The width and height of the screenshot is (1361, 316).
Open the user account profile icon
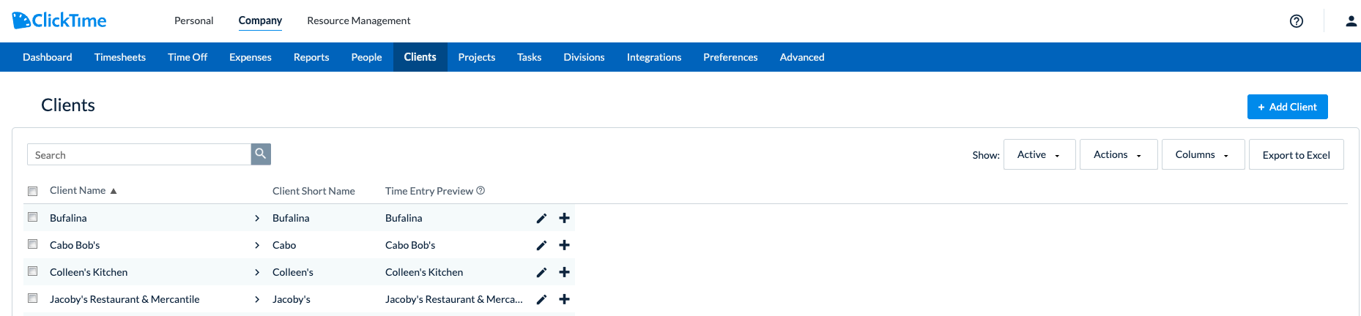coord(1351,21)
